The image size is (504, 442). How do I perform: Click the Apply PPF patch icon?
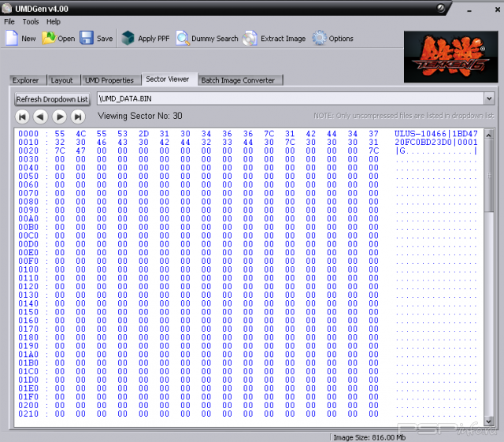pos(128,39)
